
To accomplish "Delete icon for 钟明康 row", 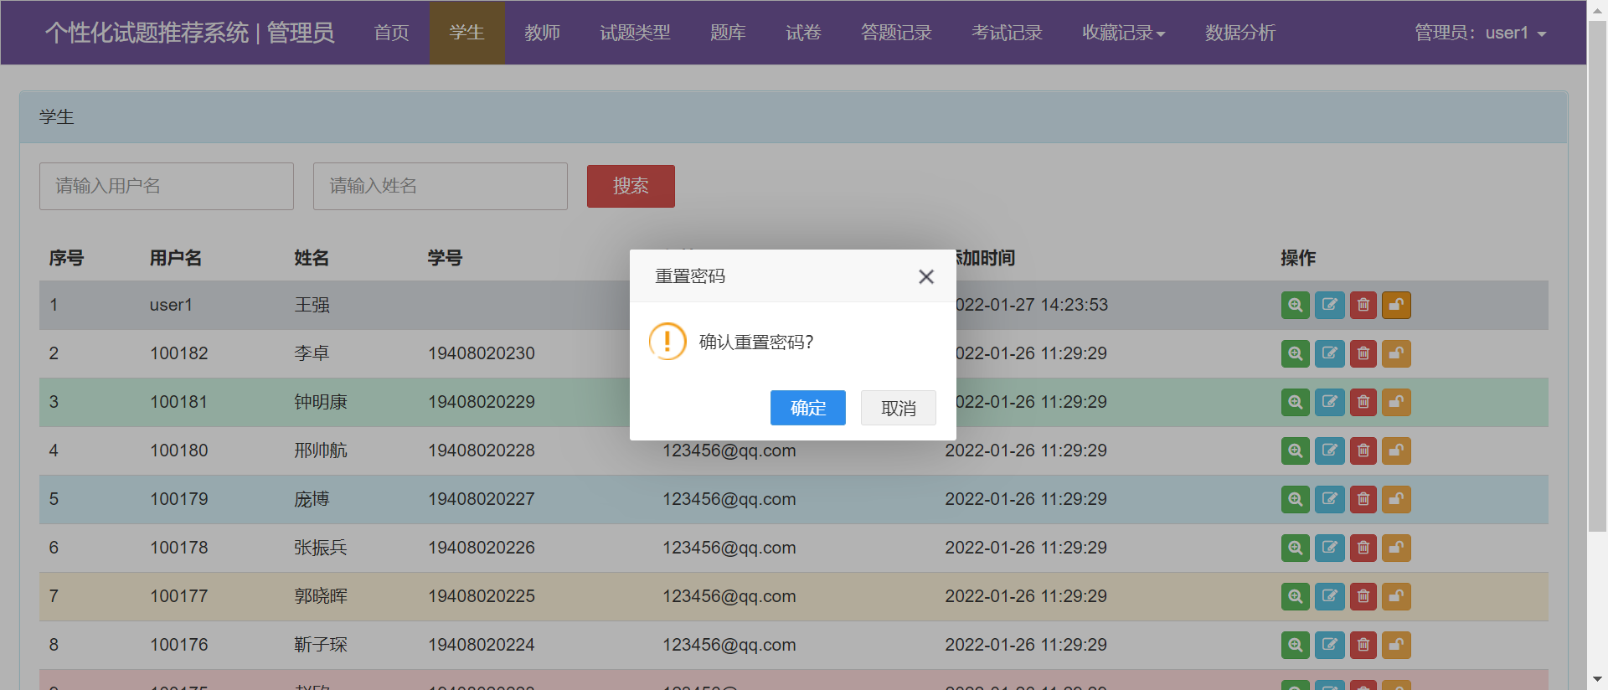I will coord(1363,402).
